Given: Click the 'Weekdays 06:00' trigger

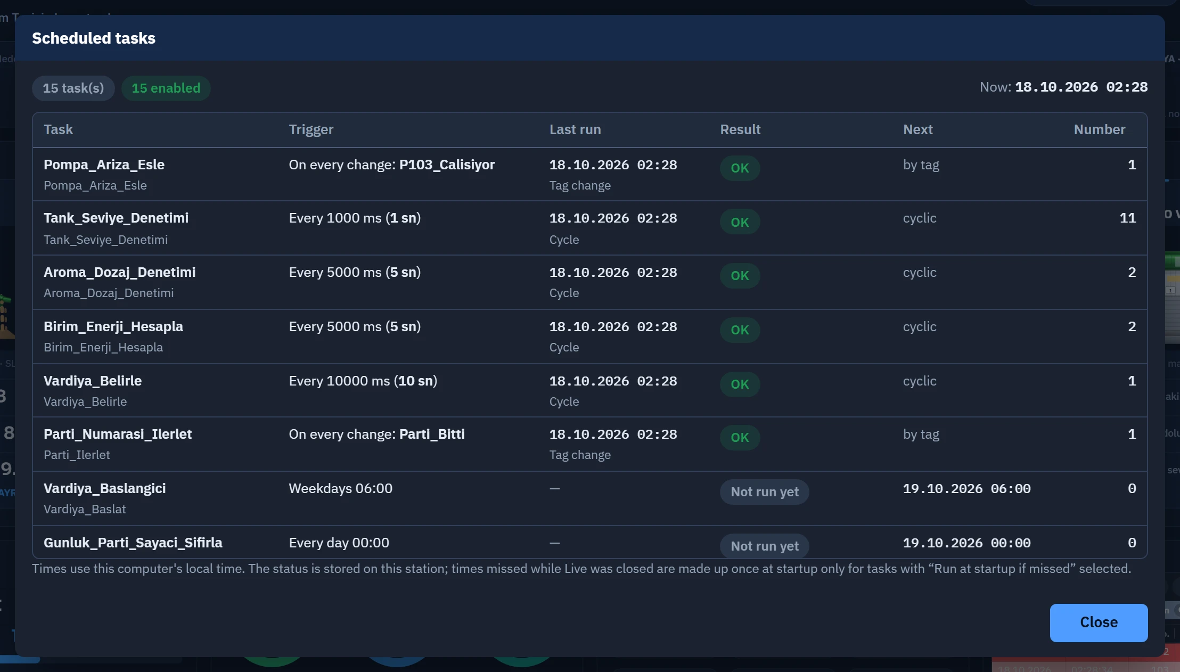Looking at the screenshot, I should point(341,488).
